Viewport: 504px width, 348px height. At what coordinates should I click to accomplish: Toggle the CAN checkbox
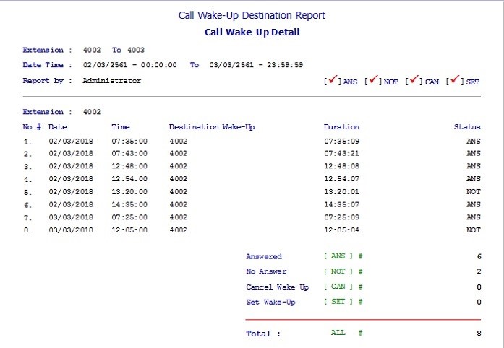pos(415,81)
